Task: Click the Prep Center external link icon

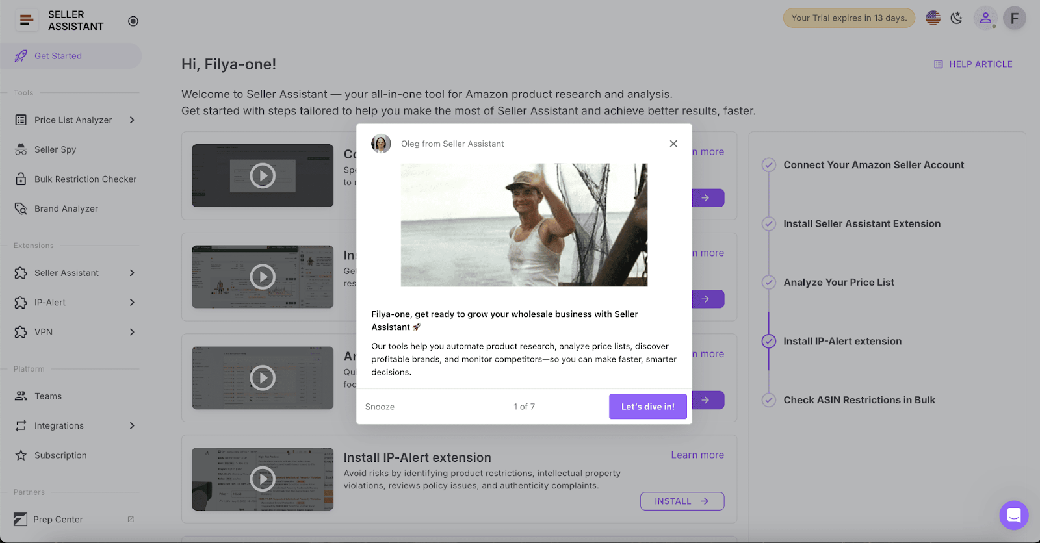Action: click(131, 520)
